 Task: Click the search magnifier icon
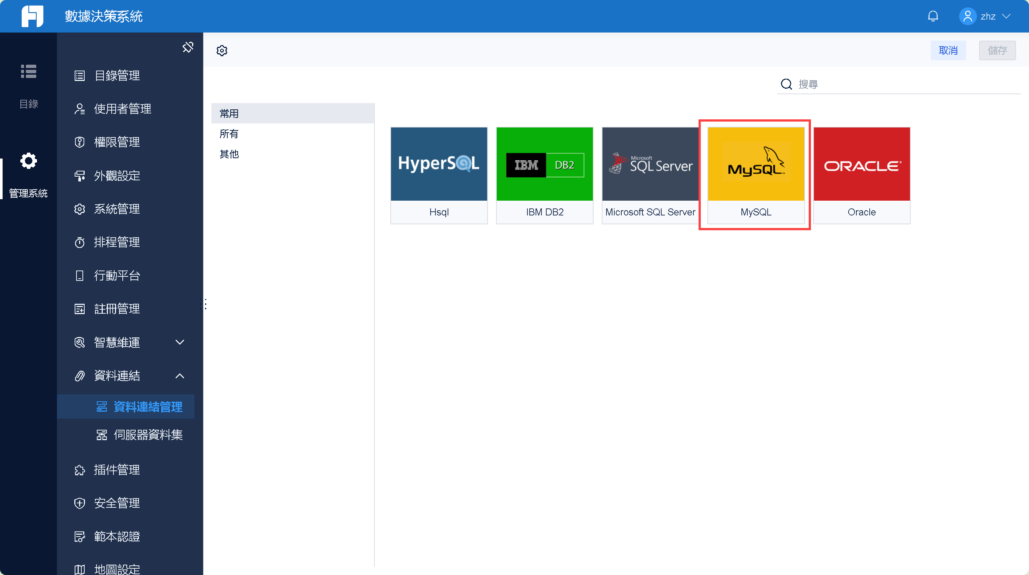[786, 84]
